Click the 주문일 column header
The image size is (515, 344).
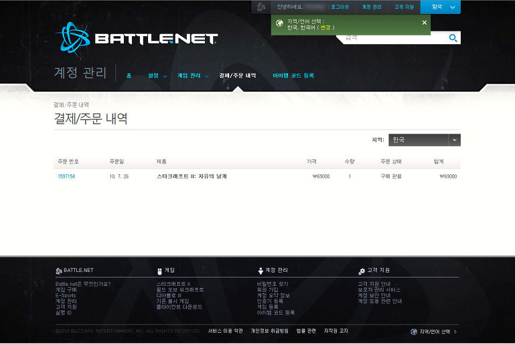(x=117, y=162)
